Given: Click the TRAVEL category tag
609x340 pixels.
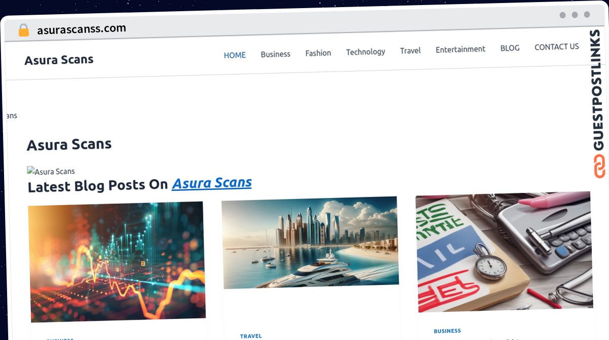Looking at the screenshot, I should [x=251, y=336].
